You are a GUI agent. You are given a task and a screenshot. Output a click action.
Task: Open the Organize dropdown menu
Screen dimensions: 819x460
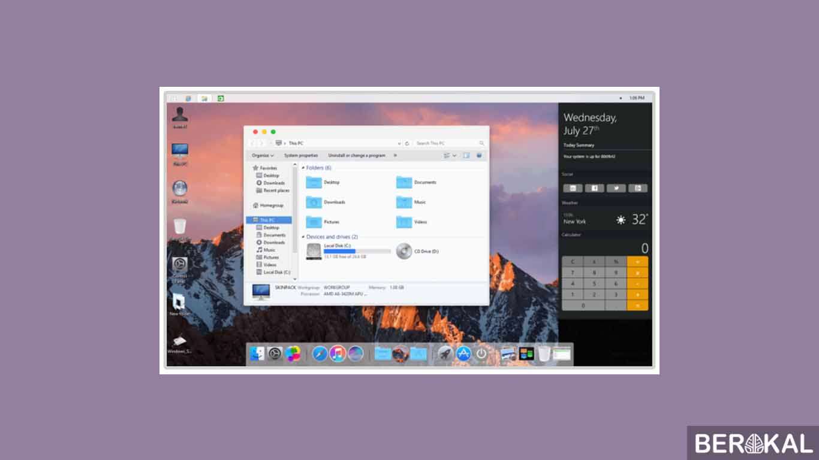(x=263, y=155)
